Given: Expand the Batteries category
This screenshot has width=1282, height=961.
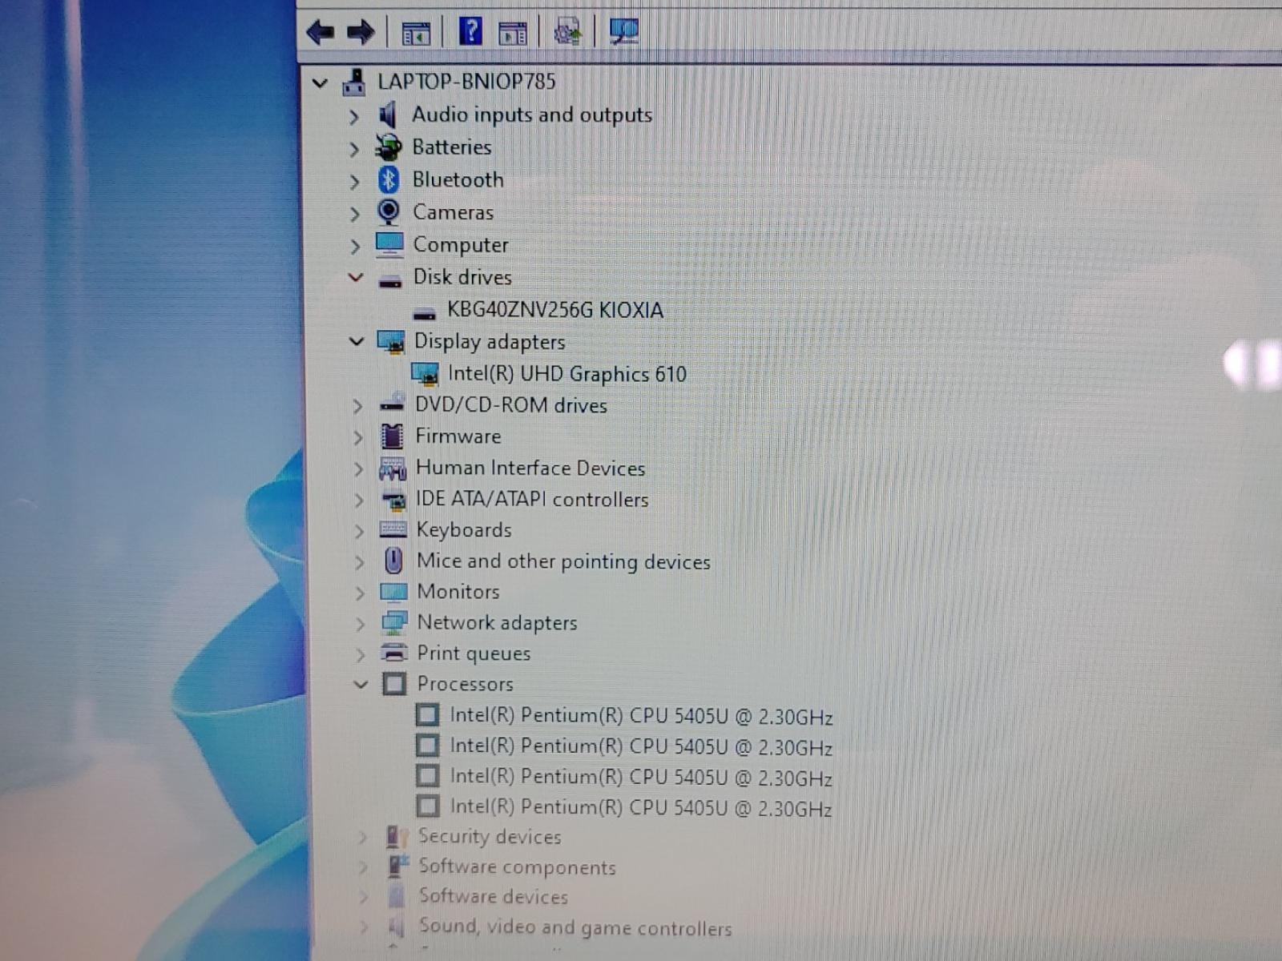Looking at the screenshot, I should (x=353, y=149).
